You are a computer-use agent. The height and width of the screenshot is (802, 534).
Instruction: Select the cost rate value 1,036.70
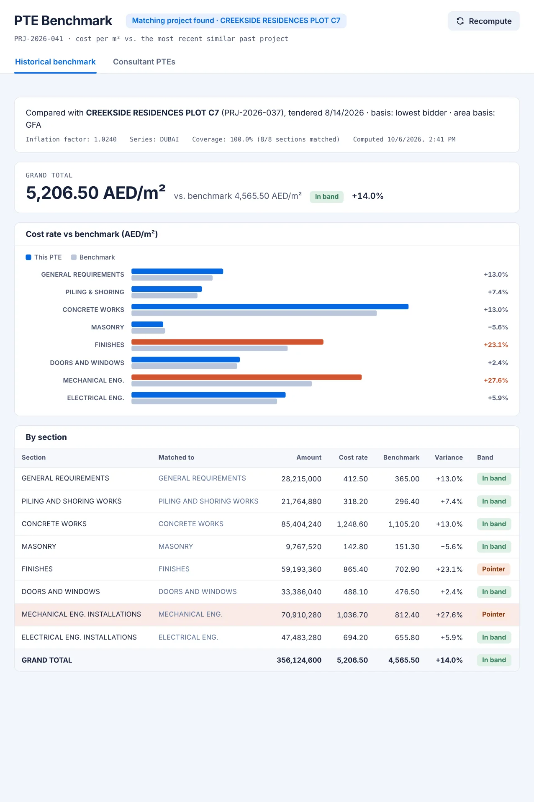(x=352, y=615)
